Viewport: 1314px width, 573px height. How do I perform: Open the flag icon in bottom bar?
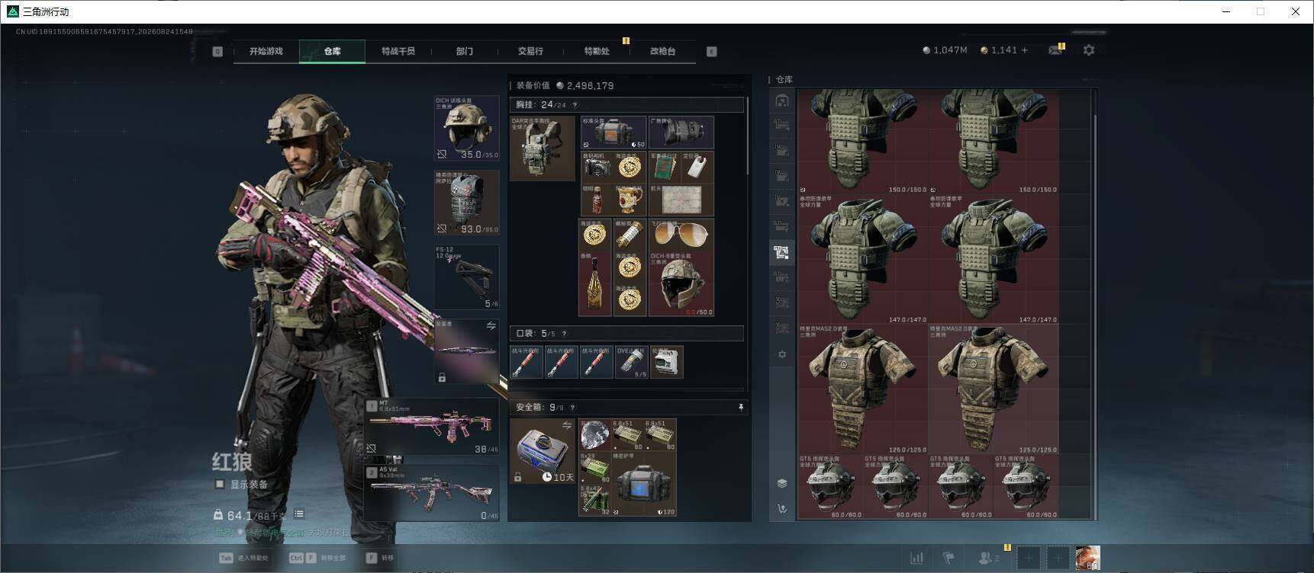[x=948, y=559]
